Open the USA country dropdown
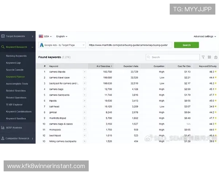Screen dimensions: 219x175 pyautogui.click(x=45, y=36)
